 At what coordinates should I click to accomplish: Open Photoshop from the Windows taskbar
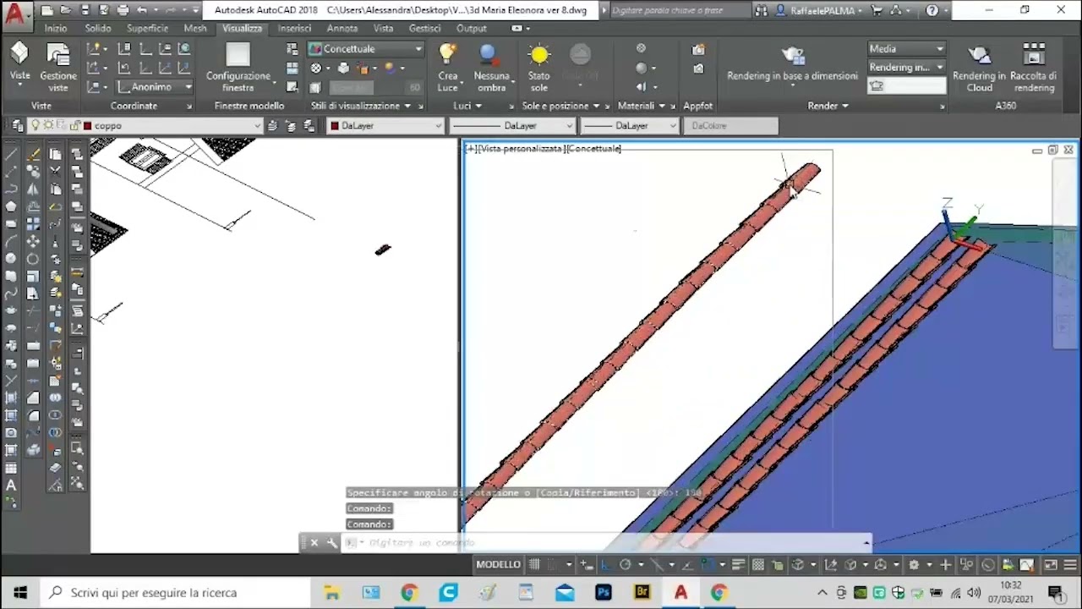604,593
